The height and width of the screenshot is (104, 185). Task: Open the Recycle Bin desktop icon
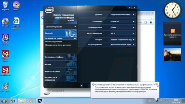(x=5, y=6)
